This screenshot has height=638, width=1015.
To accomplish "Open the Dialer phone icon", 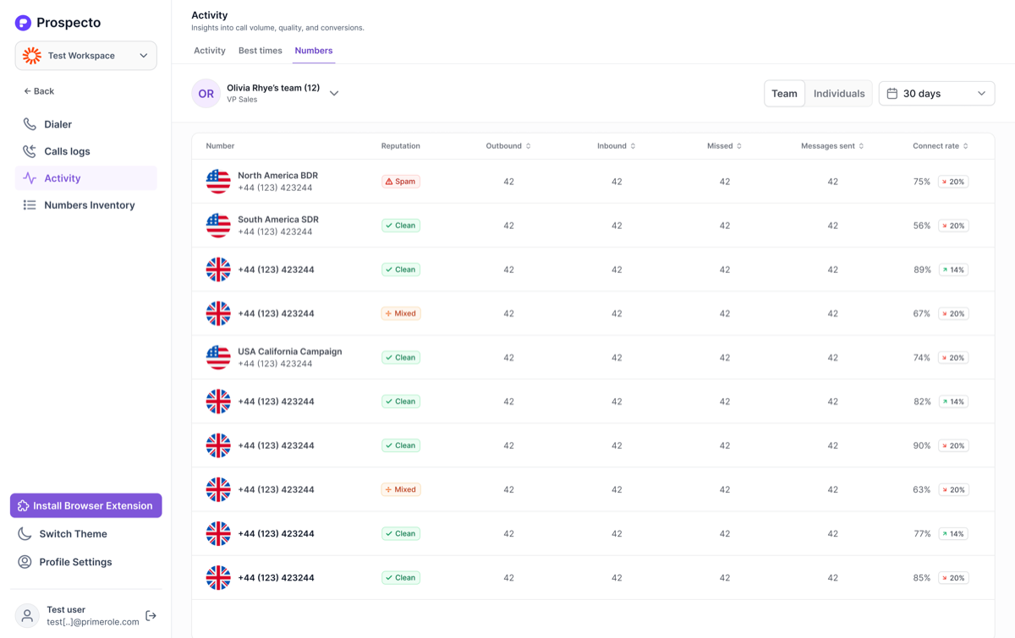I will tap(30, 124).
